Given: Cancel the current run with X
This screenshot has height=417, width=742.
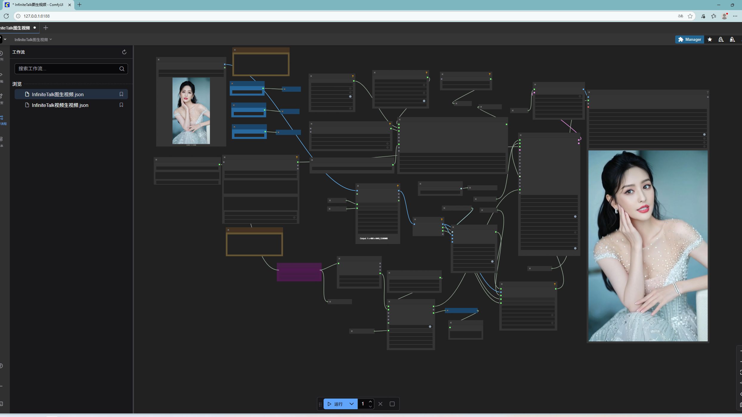Looking at the screenshot, I should pyautogui.click(x=380, y=404).
